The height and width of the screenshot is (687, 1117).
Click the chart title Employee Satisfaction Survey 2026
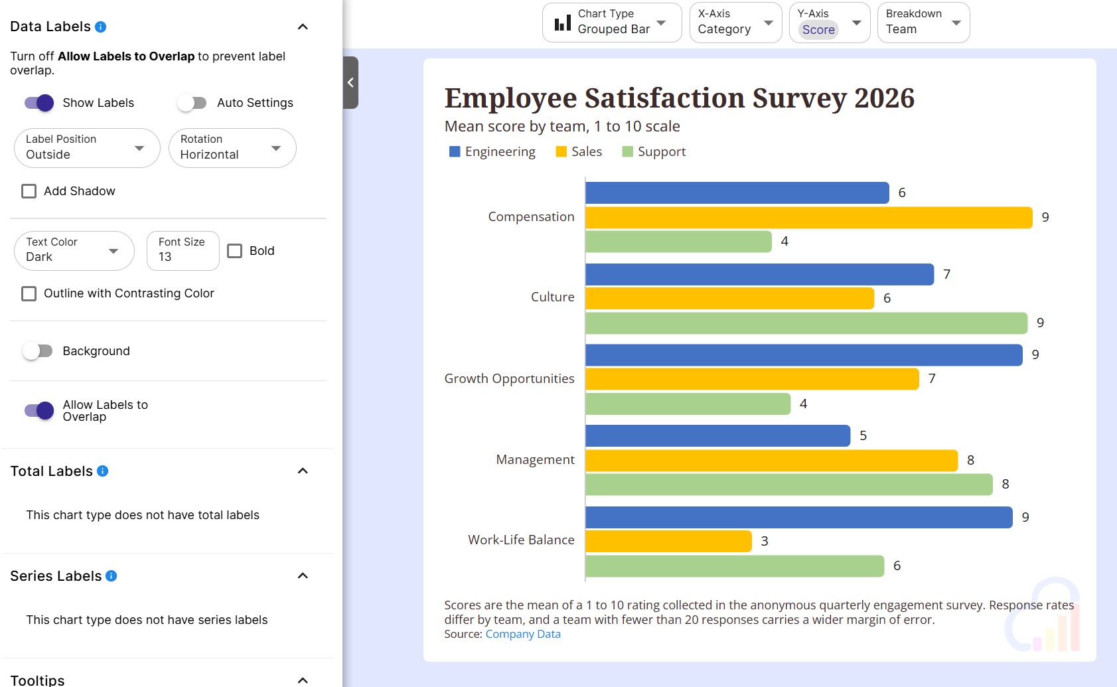click(x=680, y=98)
